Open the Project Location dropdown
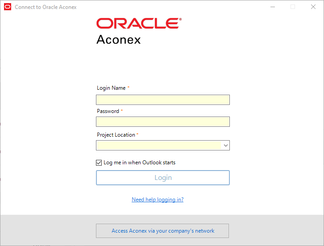Image resolution: width=324 pixels, height=246 pixels. (x=163, y=146)
